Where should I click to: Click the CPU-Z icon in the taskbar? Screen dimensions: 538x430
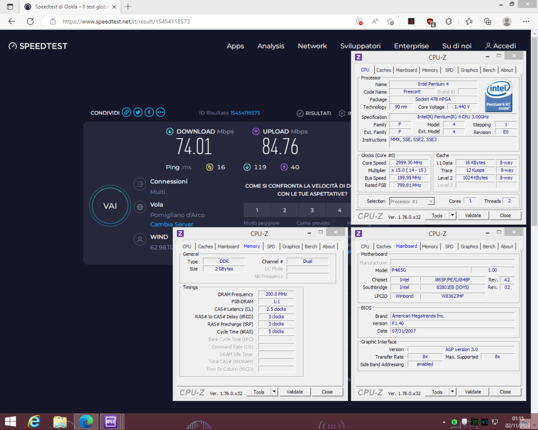pyautogui.click(x=111, y=422)
